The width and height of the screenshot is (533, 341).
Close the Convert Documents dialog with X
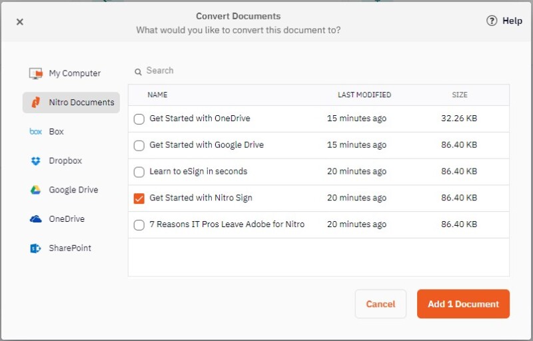click(x=20, y=22)
